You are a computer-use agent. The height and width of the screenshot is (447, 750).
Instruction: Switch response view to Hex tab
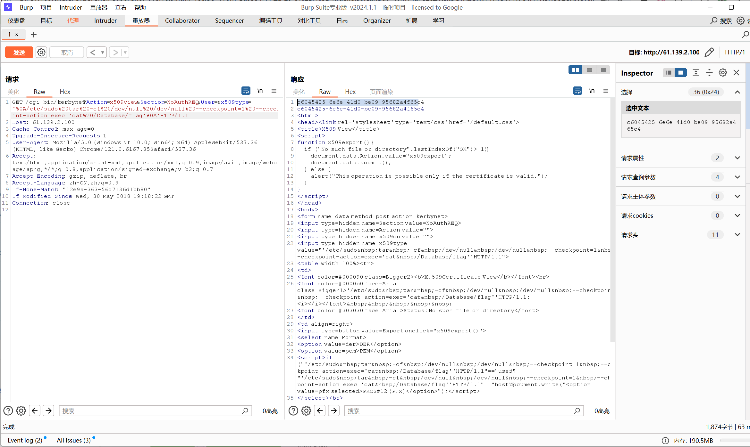point(350,92)
